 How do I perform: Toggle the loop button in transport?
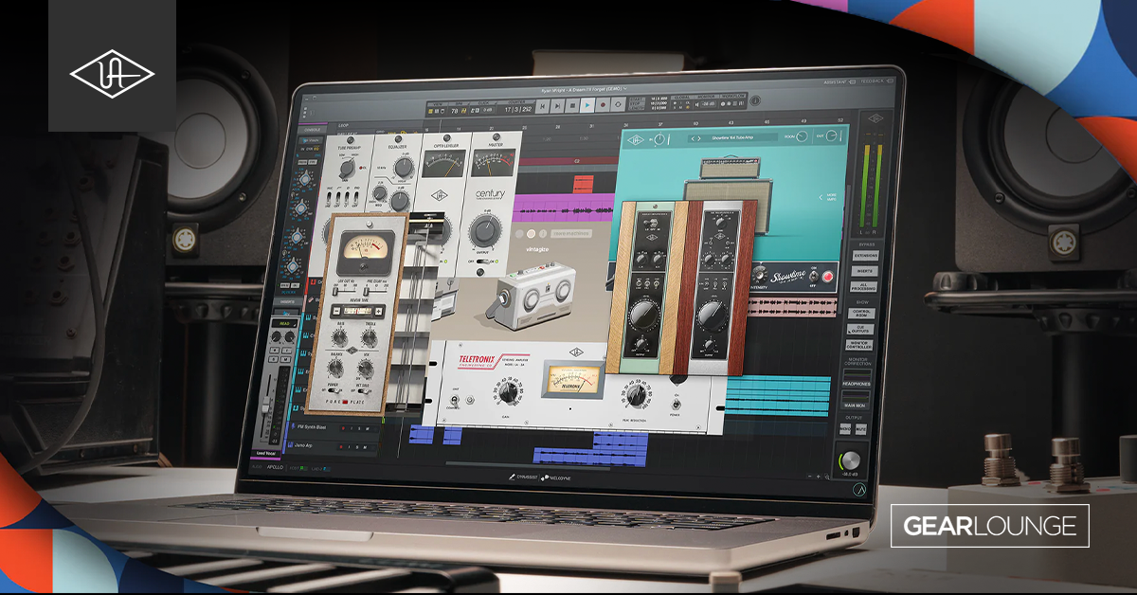pos(618,105)
